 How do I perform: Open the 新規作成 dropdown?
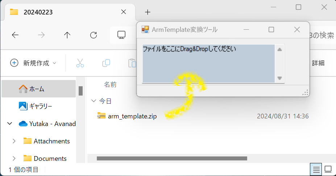(x=33, y=63)
